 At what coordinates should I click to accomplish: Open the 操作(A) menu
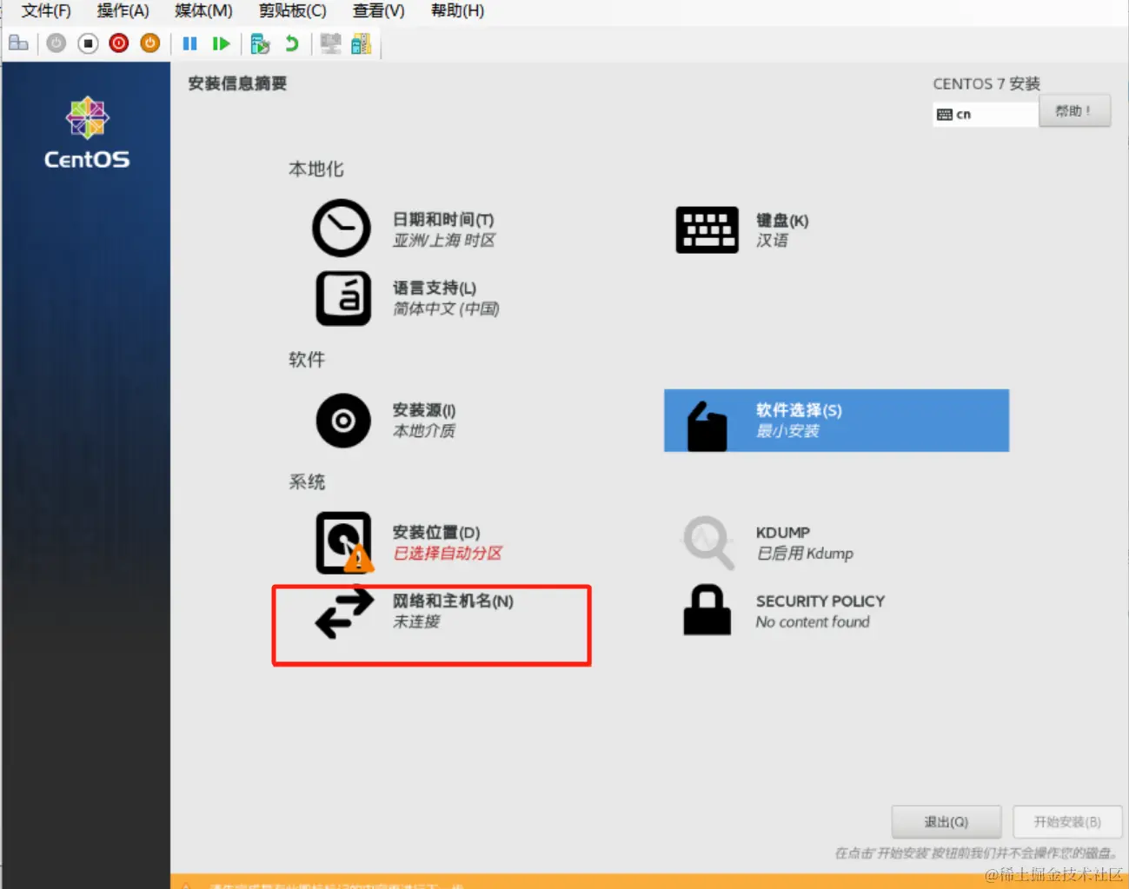(123, 11)
